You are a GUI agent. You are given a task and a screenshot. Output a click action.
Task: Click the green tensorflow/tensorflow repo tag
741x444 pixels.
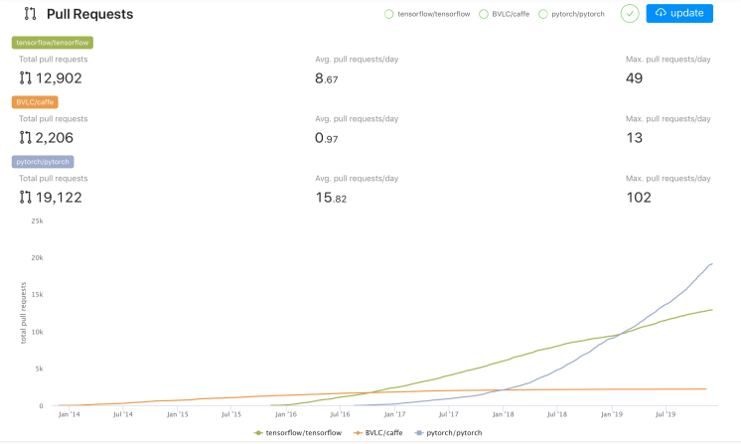pos(53,43)
